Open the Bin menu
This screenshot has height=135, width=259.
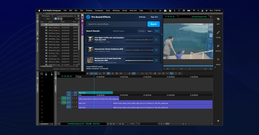(76, 11)
